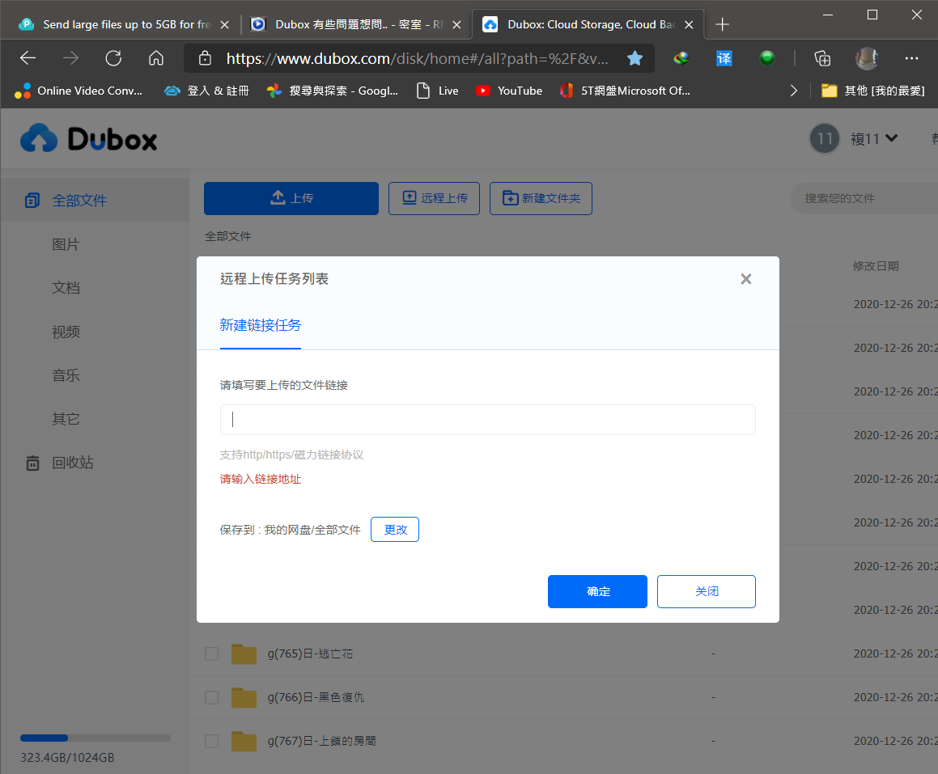Viewport: 938px width, 774px height.
Task: Tick checkbox for g(765)日-逃亡花 folder
Action: [212, 653]
